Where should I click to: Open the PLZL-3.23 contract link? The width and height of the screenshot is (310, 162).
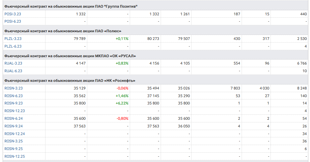pyautogui.click(x=13, y=39)
